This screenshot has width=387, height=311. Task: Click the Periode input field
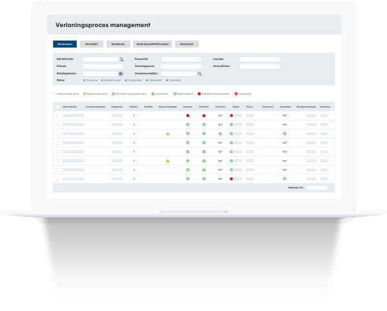click(x=103, y=66)
